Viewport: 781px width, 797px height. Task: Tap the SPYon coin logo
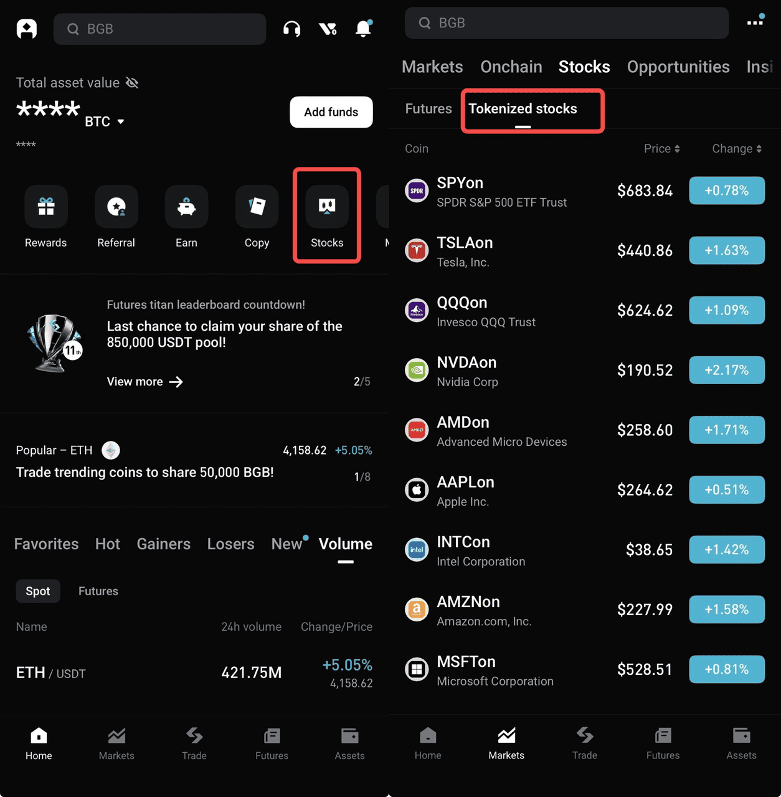point(416,191)
